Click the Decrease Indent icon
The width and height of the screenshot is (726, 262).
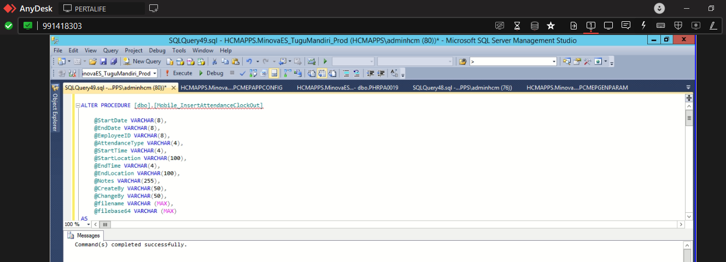pos(370,73)
